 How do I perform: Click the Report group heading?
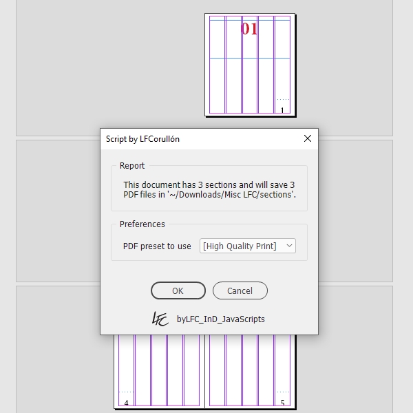tap(132, 166)
